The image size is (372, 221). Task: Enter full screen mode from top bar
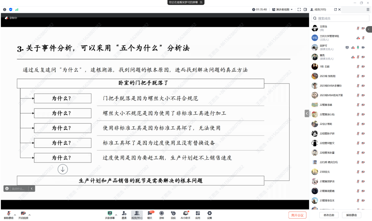(x=299, y=9)
